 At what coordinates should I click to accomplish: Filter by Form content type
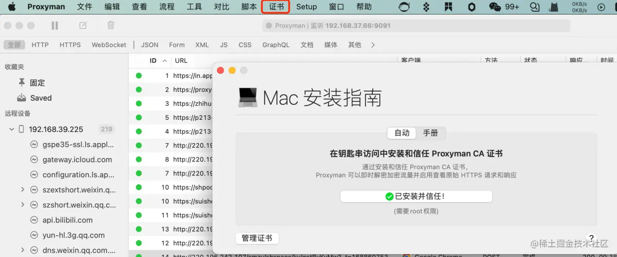(x=177, y=45)
